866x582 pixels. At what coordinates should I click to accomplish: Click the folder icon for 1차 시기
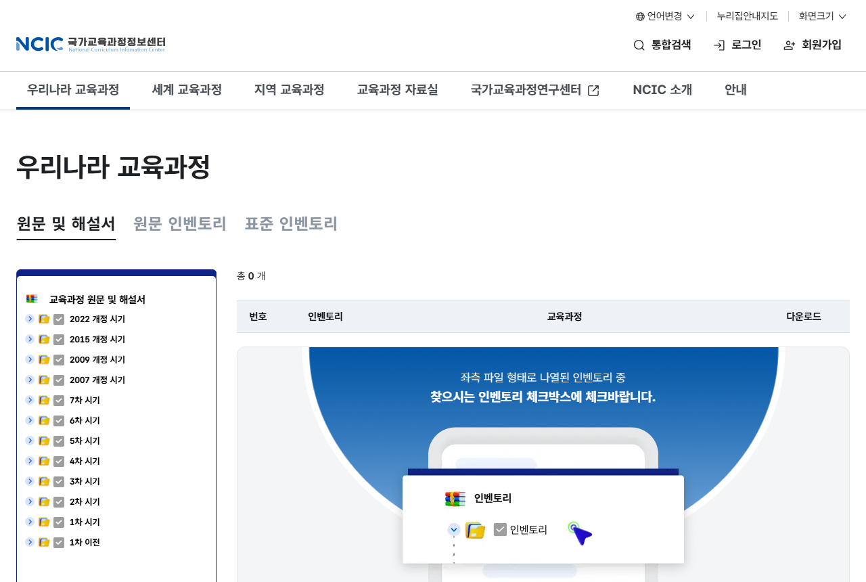point(44,522)
